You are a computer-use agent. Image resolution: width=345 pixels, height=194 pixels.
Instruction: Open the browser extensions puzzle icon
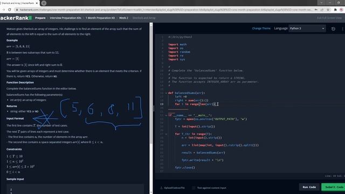335,10
